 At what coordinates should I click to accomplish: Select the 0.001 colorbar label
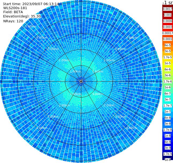pyautogui.click(x=168, y=15)
